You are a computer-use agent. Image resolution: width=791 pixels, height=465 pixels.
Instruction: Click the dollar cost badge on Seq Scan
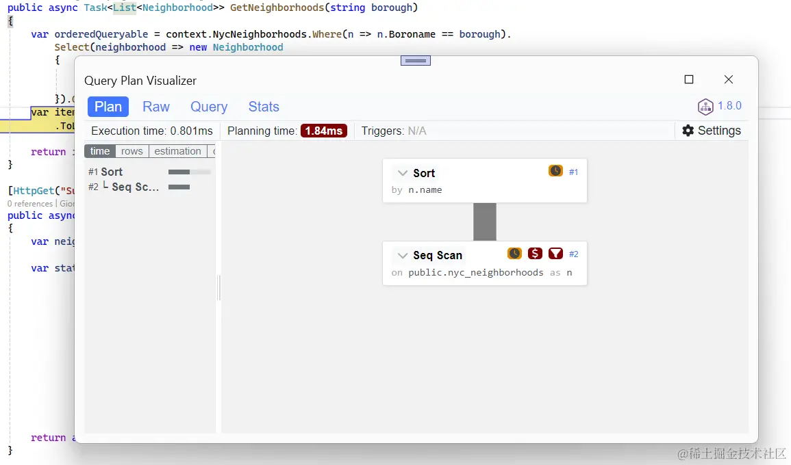click(535, 253)
